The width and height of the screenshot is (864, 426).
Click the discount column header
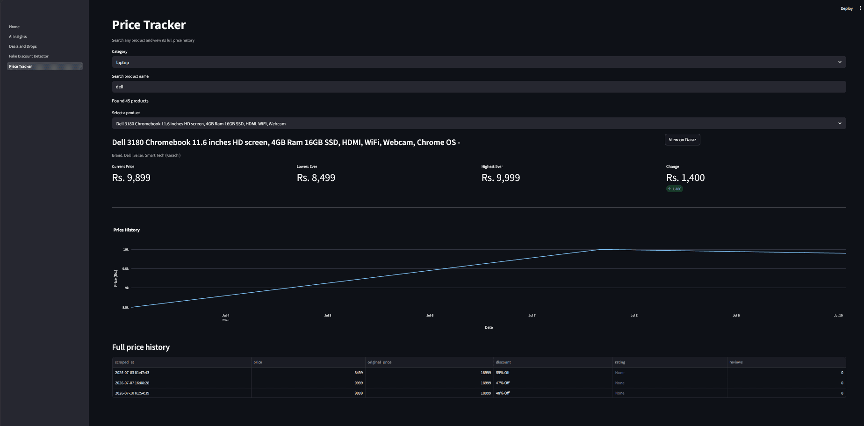[553, 362]
